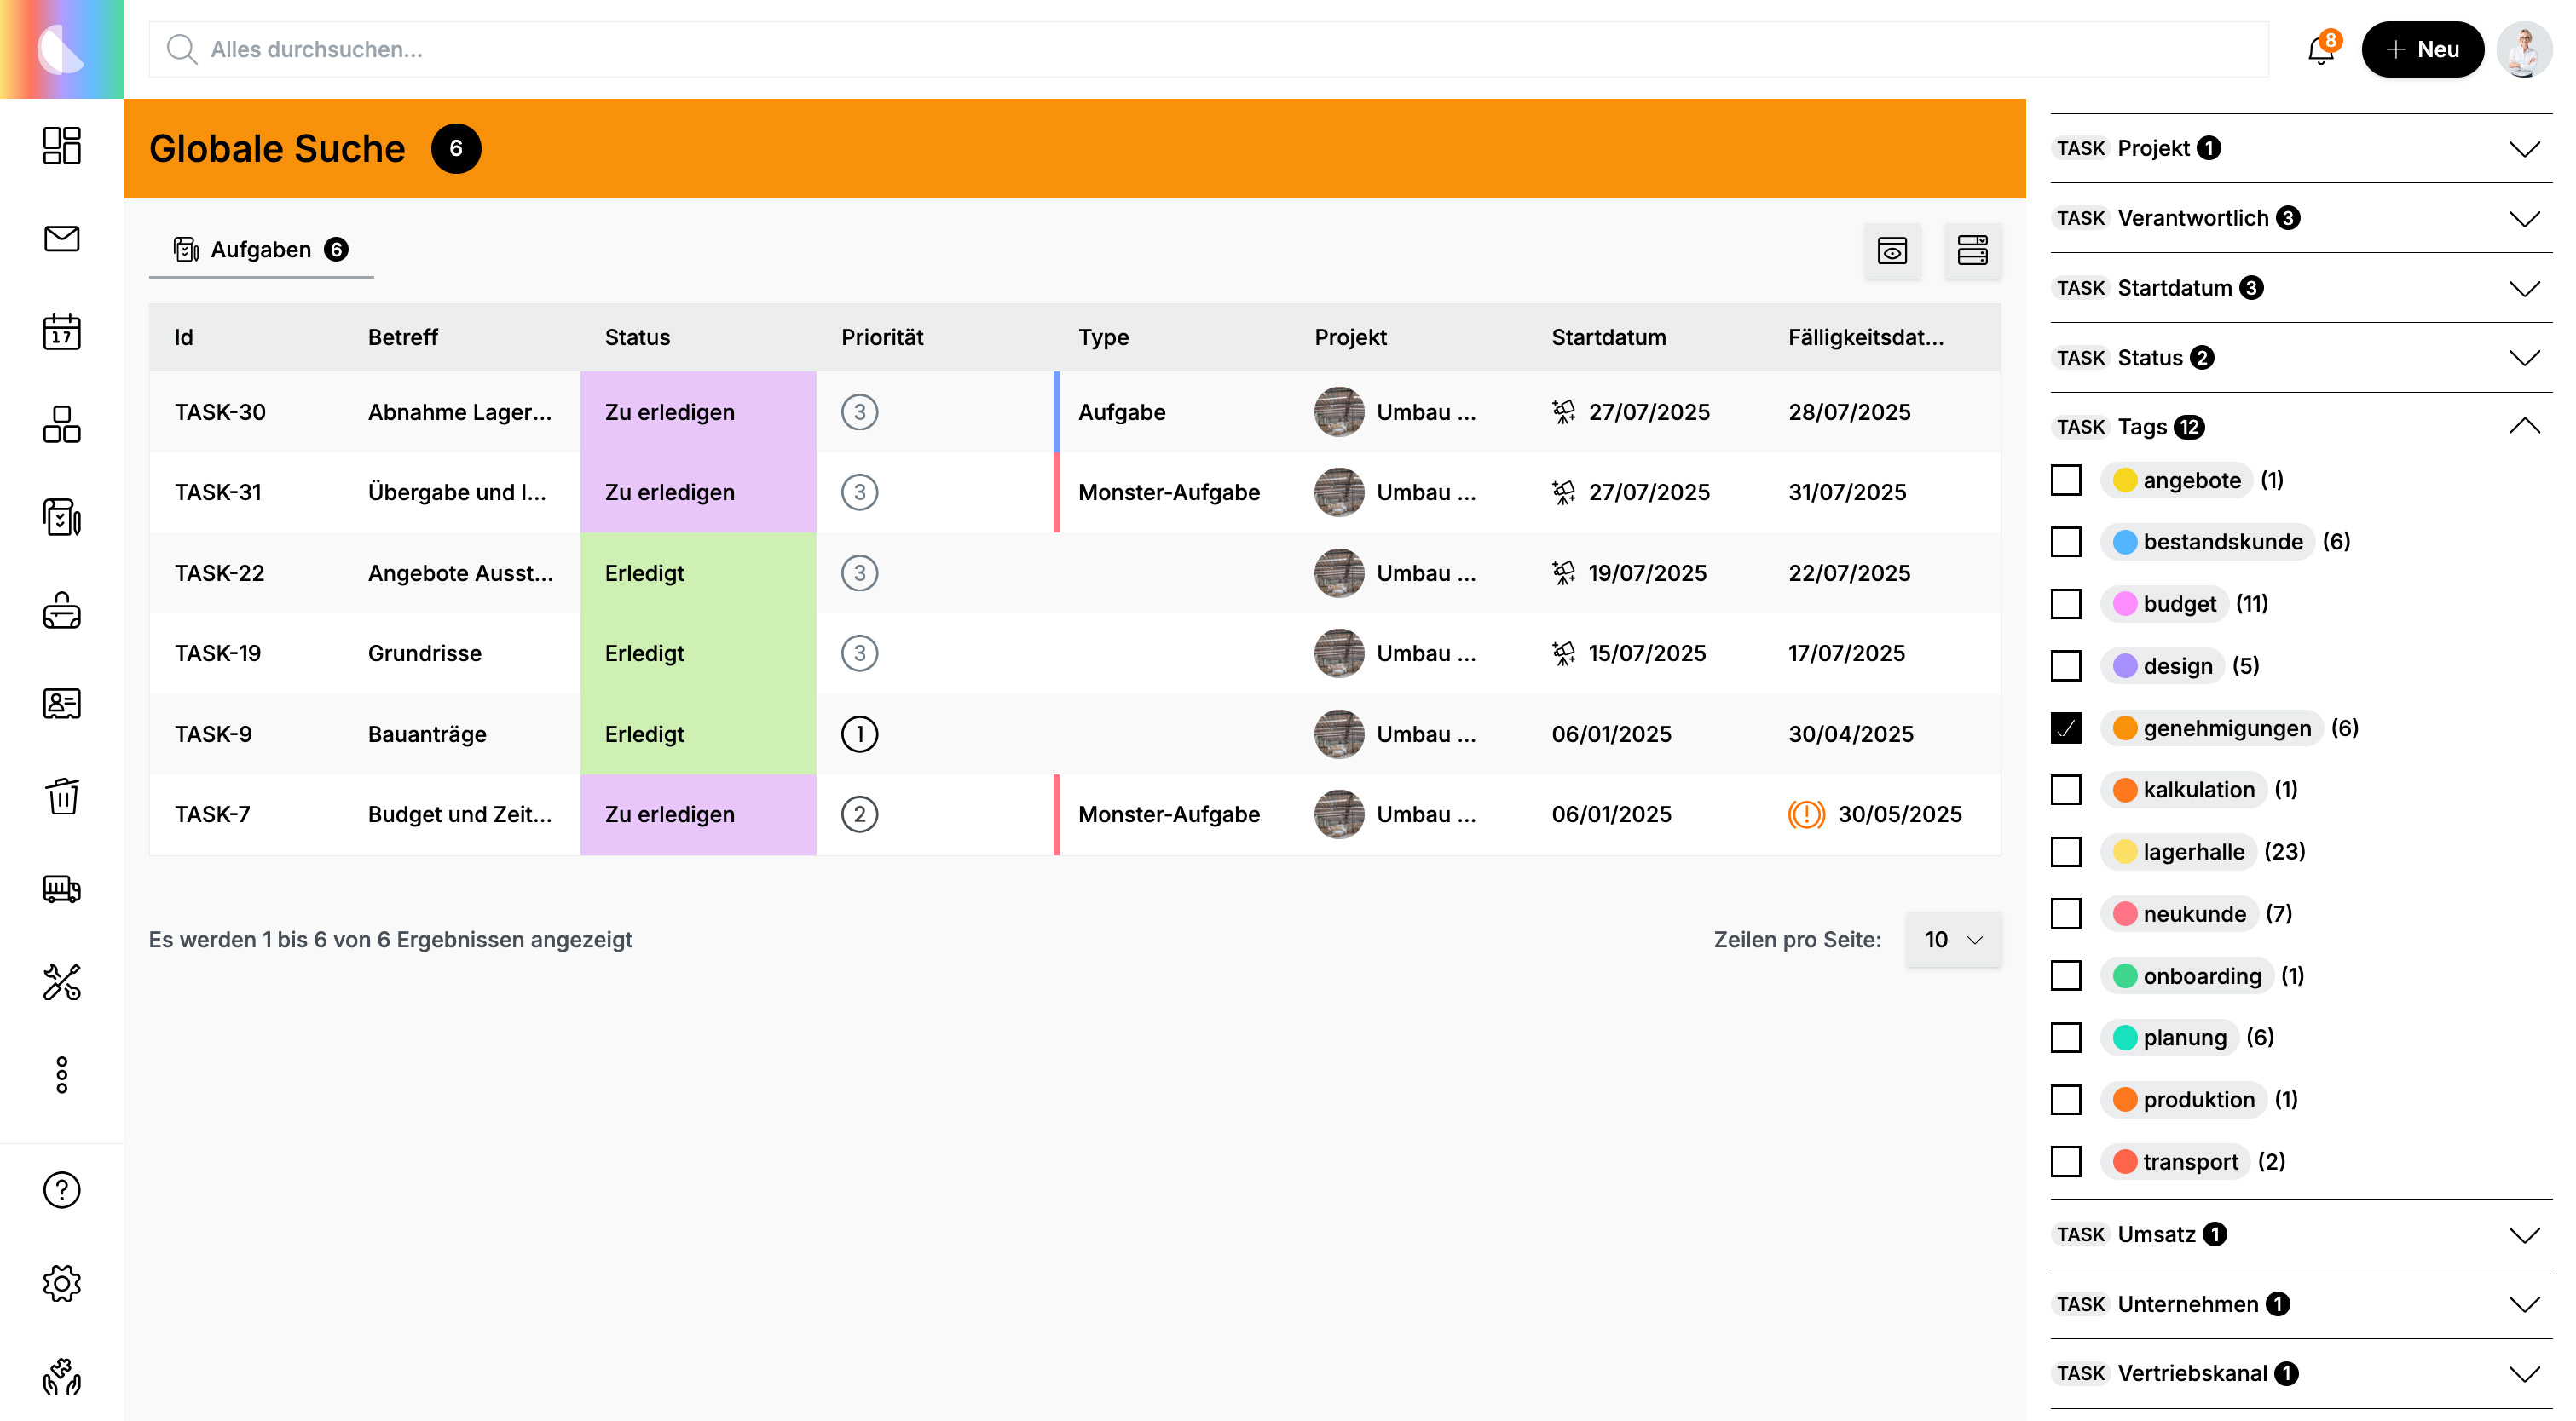Click the Neu button
Image resolution: width=2576 pixels, height=1421 pixels.
click(2422, 49)
